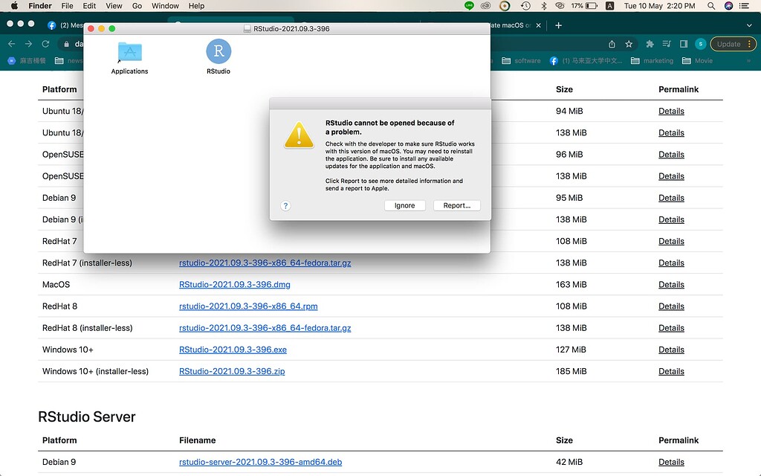
Task: Click the browser profile avatar
Action: [x=700, y=44]
